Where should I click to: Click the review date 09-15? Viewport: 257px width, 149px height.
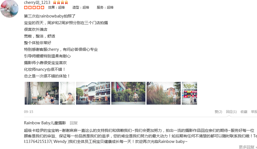[x=29, y=112]
